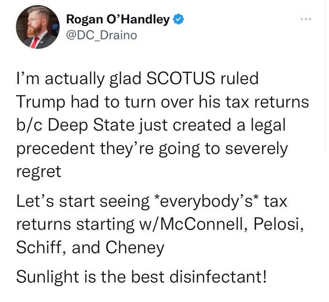329x302 pixels.
Task: Open Rogan O'Handley's profile picture
Action: 38,27
